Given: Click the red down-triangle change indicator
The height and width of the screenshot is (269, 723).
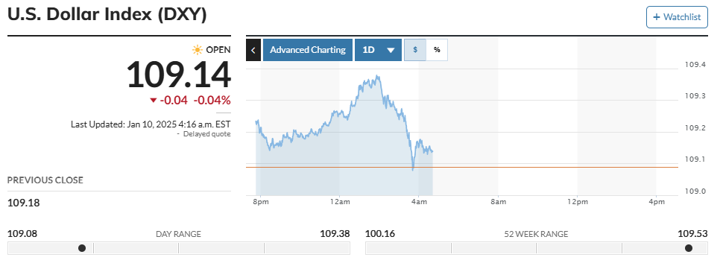Looking at the screenshot, I should (153, 101).
